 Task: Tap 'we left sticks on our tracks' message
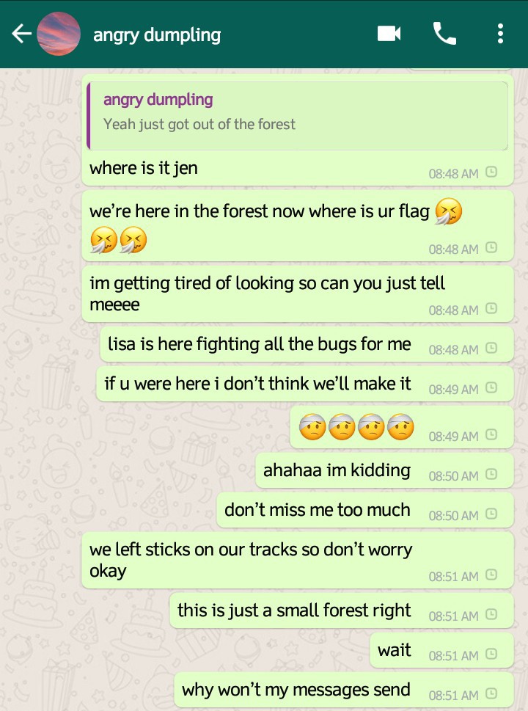(297, 561)
